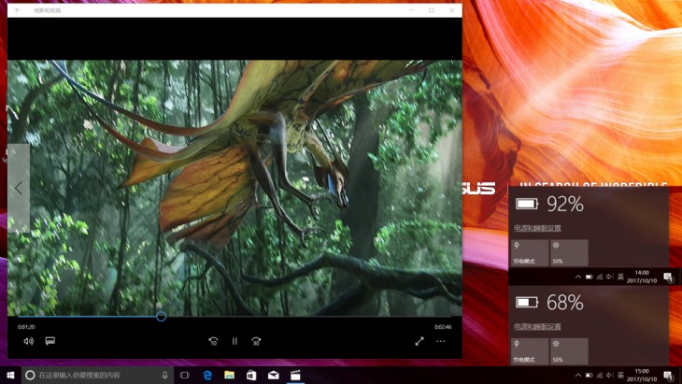Toggle 50% brightness tile in 68% panel
Viewport: 682px width, 384px height.
(x=569, y=351)
